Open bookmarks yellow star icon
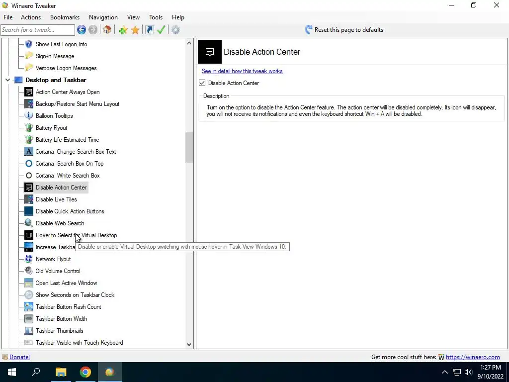Image resolution: width=509 pixels, height=382 pixels. pyautogui.click(x=135, y=30)
